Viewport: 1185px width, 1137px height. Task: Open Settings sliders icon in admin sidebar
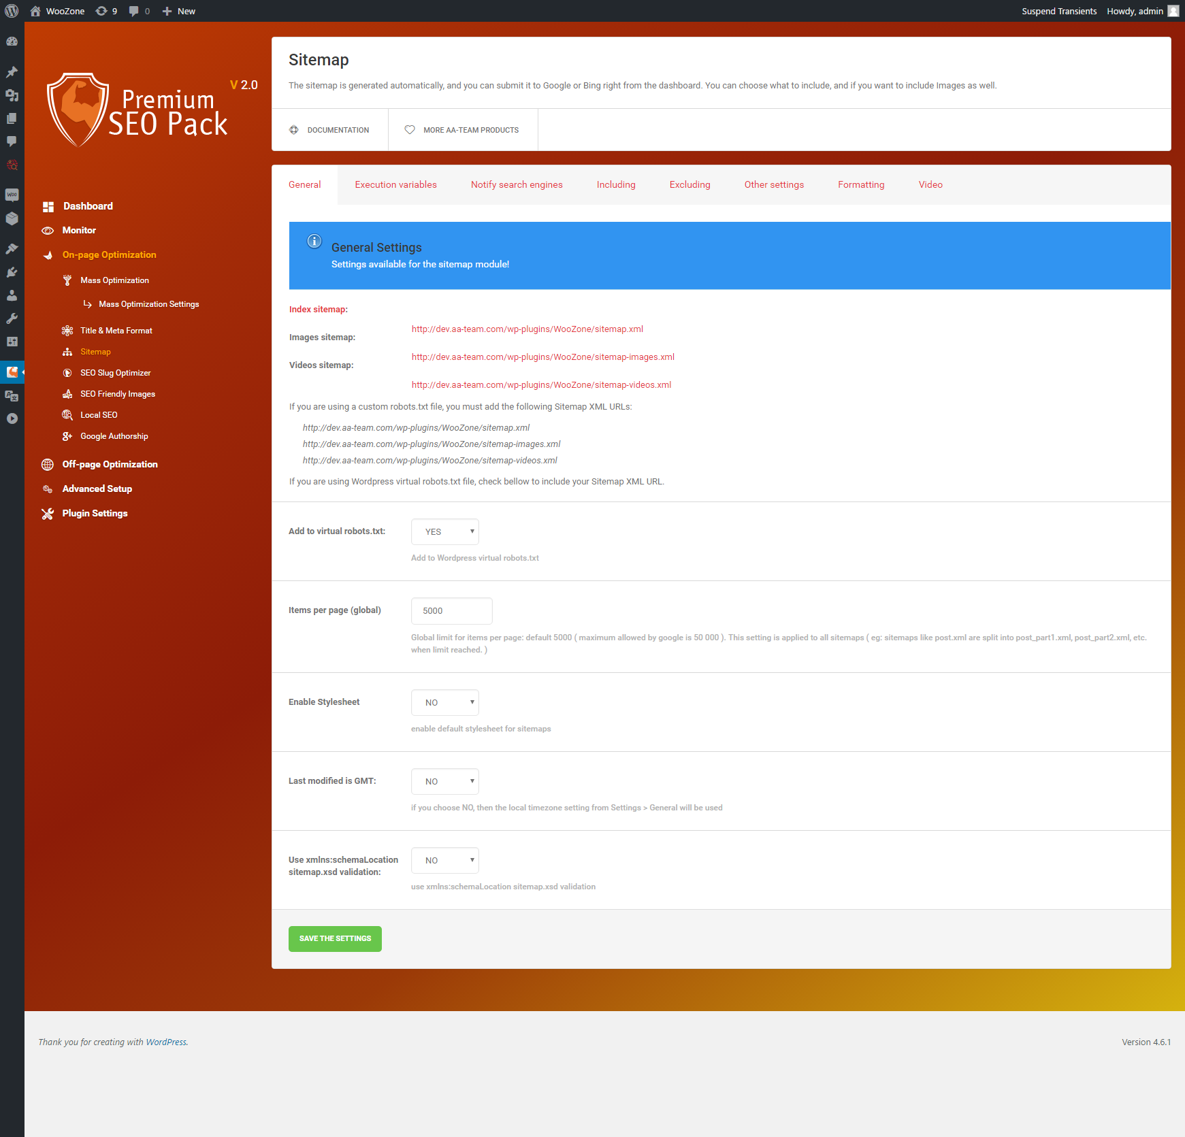12,342
